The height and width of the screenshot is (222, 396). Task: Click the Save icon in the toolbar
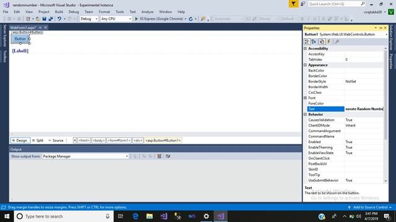(44, 19)
